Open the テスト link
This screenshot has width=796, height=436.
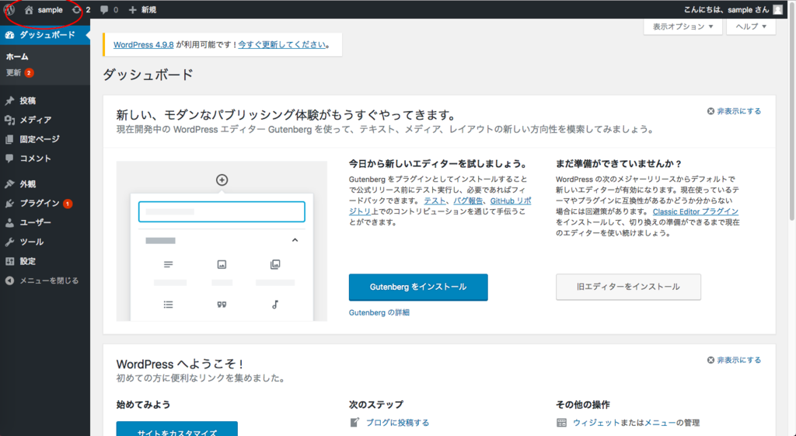point(435,201)
